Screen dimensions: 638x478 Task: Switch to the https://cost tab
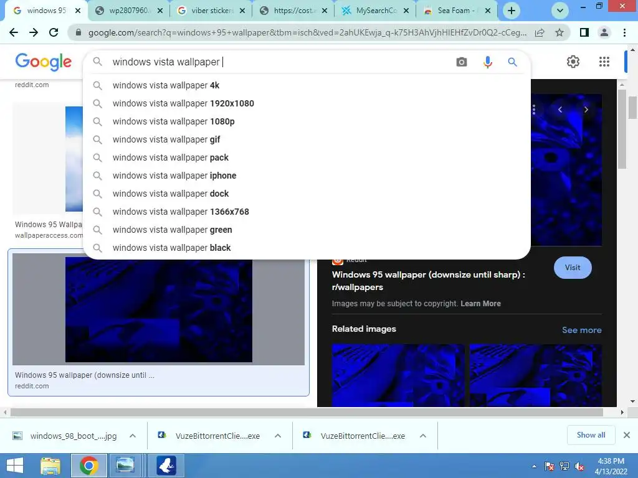[294, 11]
